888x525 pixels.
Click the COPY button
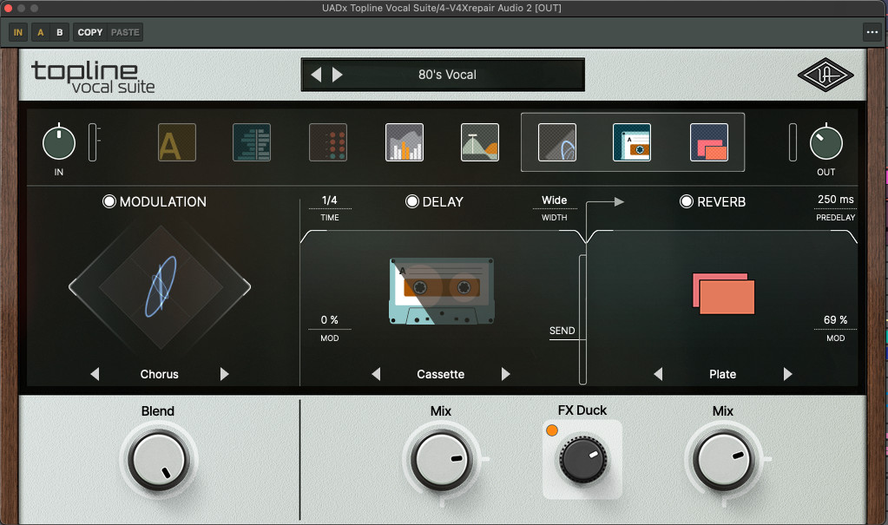click(90, 32)
